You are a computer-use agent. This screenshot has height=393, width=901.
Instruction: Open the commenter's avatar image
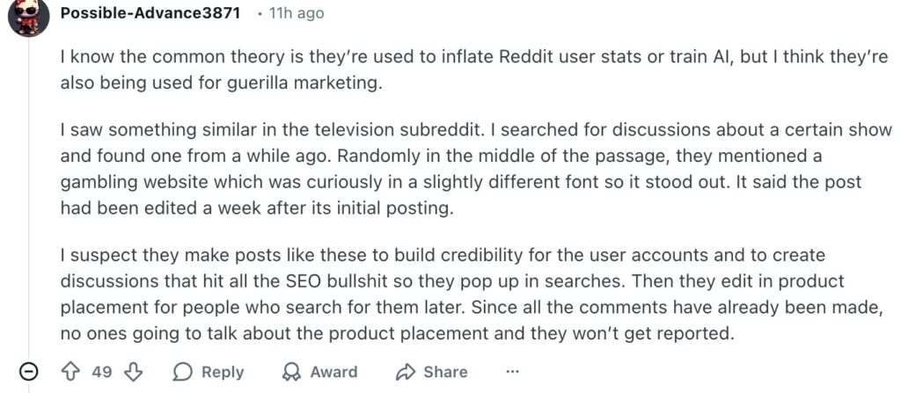tap(26, 16)
